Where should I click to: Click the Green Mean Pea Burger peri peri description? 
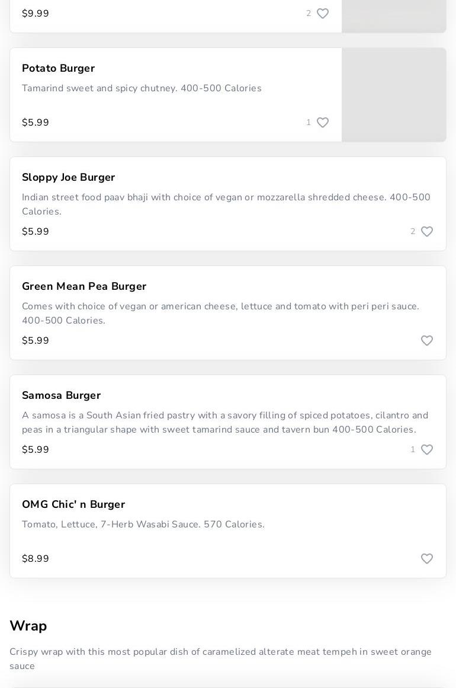click(x=220, y=313)
